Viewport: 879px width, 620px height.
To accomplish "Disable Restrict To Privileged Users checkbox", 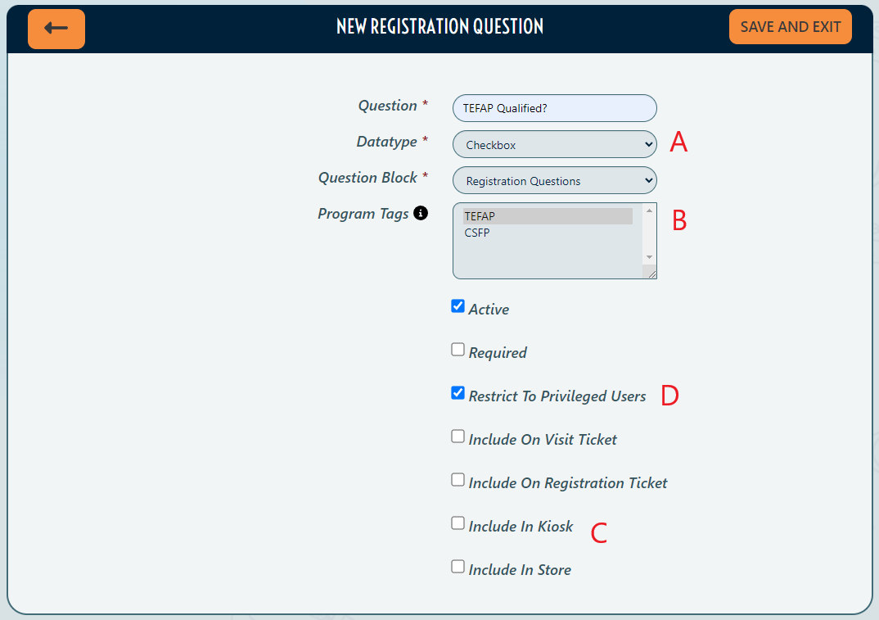I will (458, 393).
